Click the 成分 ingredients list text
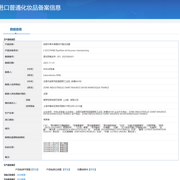This screenshot has width=180, height=180. (x=105, y=128)
